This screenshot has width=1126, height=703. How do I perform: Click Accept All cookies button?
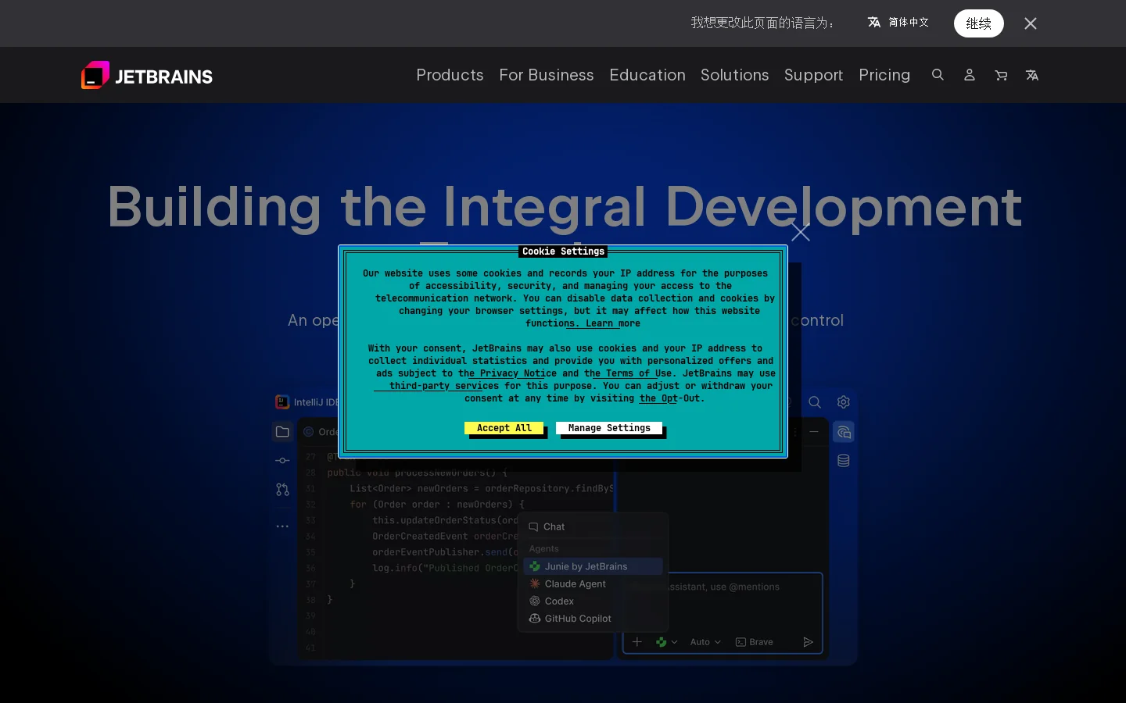[504, 428]
